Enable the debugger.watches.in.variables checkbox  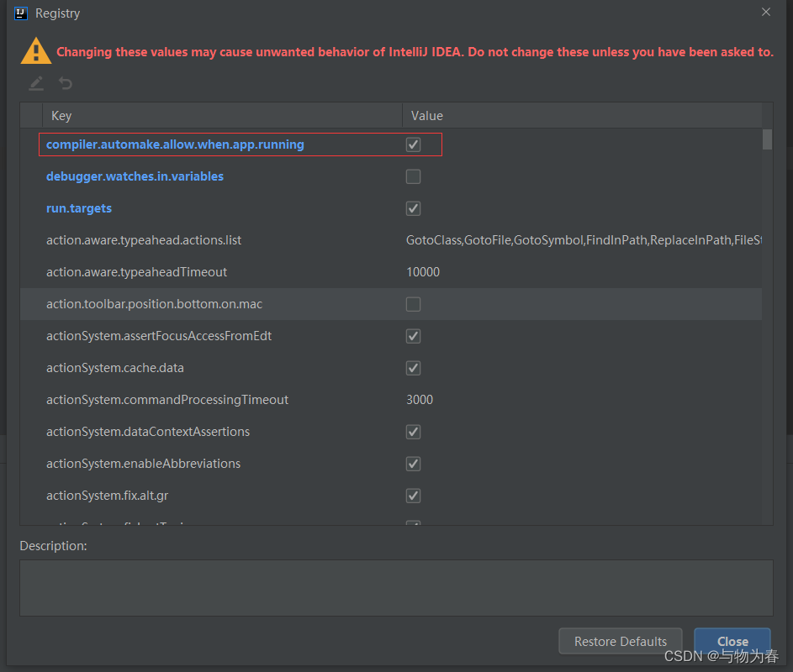click(x=413, y=176)
